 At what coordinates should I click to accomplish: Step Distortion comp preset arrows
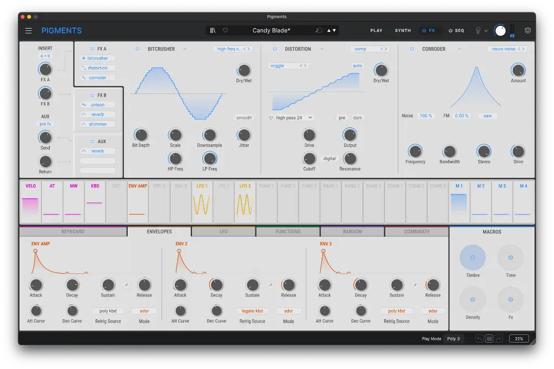384,49
